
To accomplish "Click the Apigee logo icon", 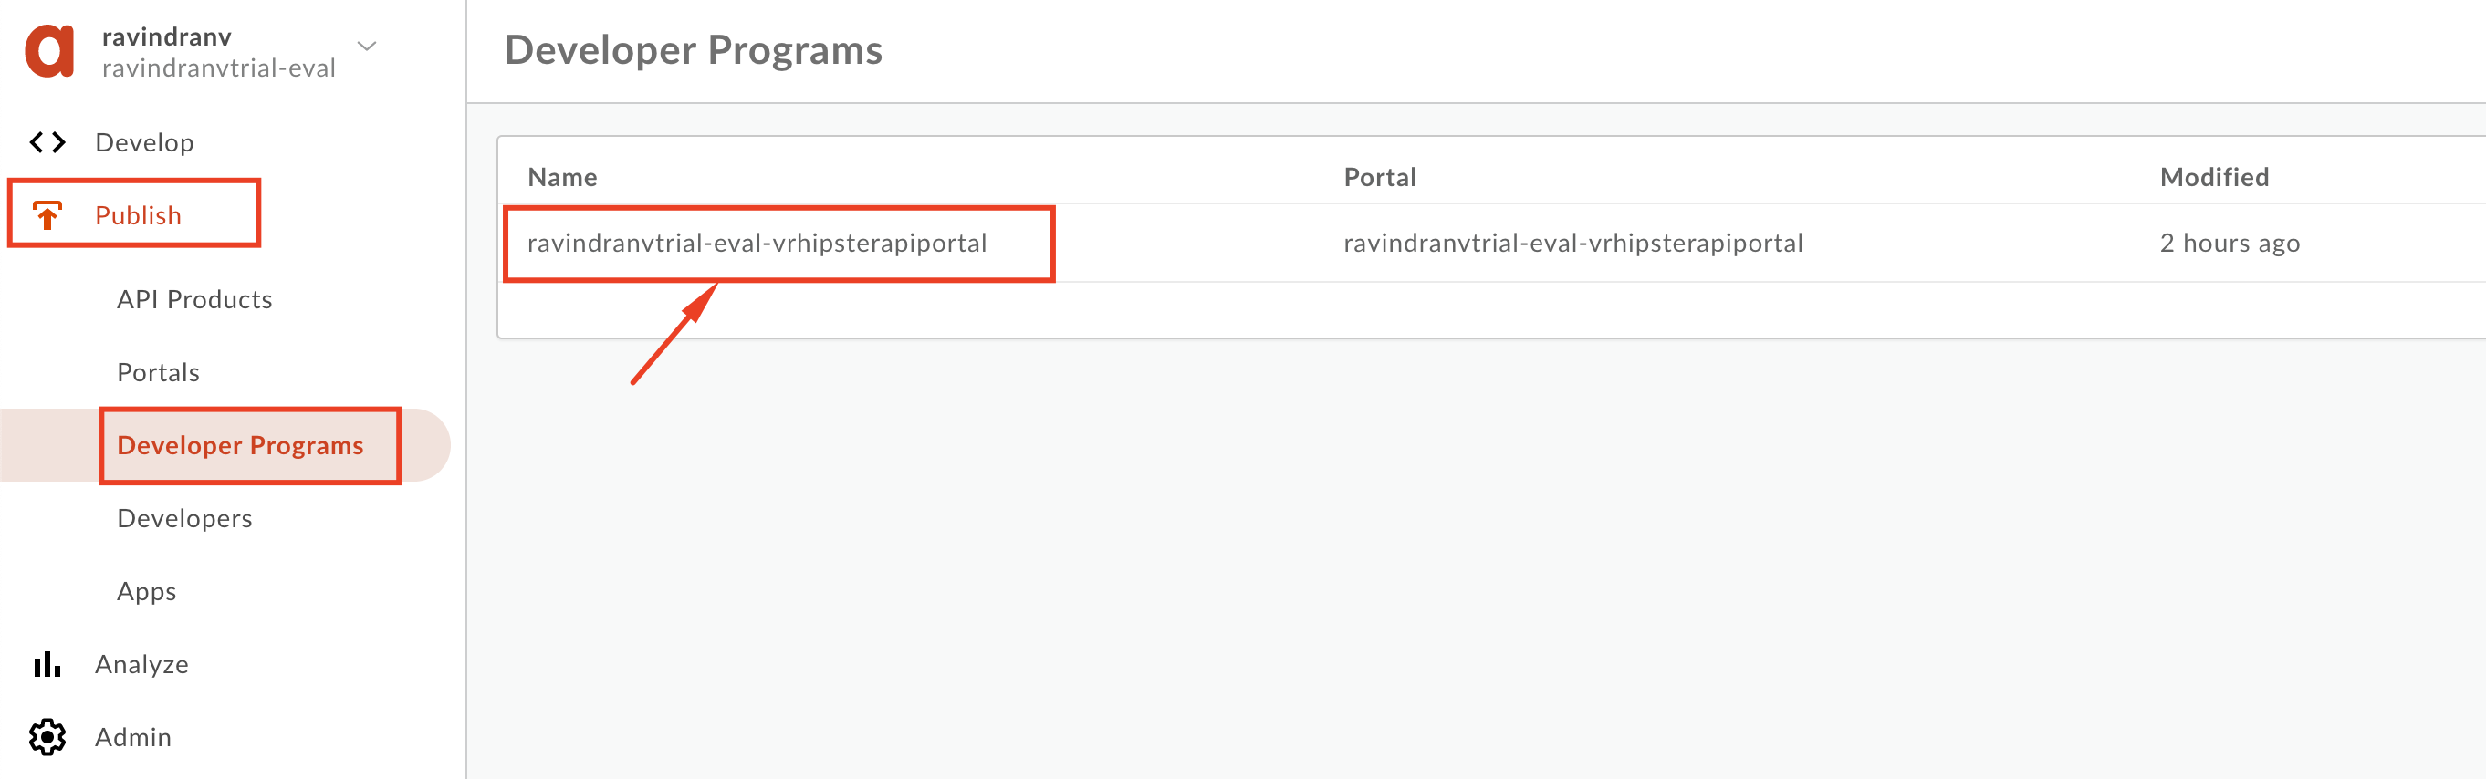I will click(49, 51).
